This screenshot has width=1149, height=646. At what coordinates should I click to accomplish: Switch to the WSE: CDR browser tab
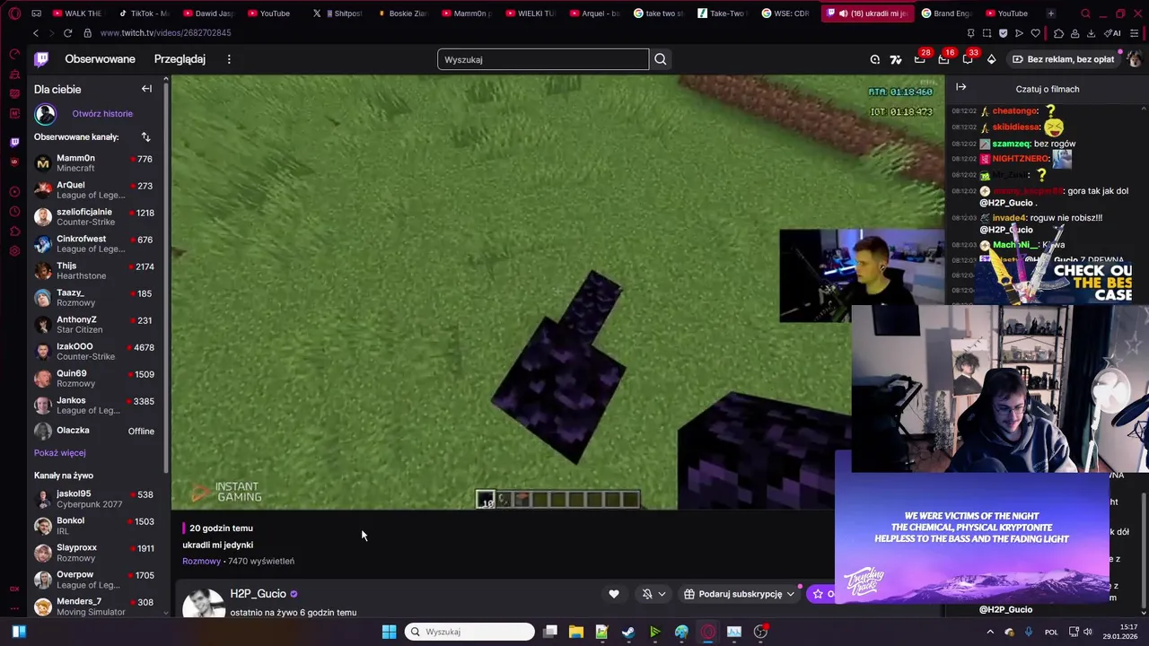[x=785, y=13]
